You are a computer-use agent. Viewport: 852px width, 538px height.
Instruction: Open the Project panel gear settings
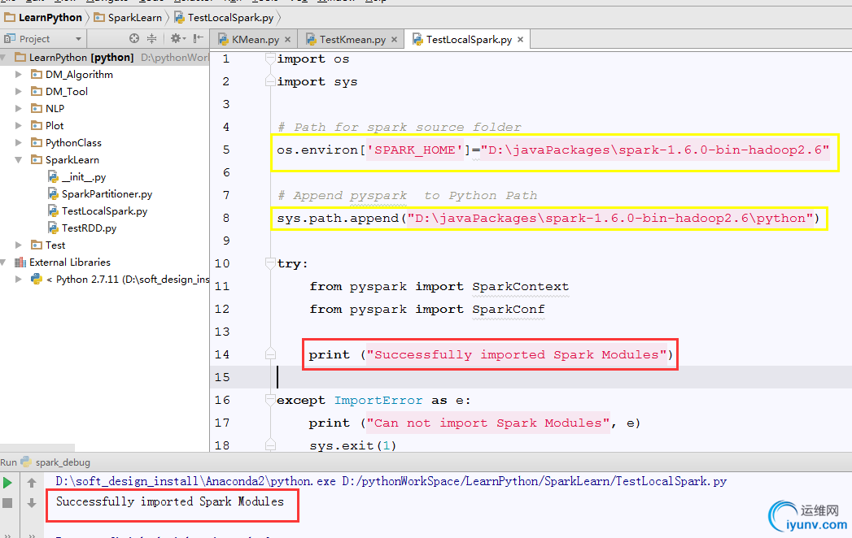tap(177, 38)
